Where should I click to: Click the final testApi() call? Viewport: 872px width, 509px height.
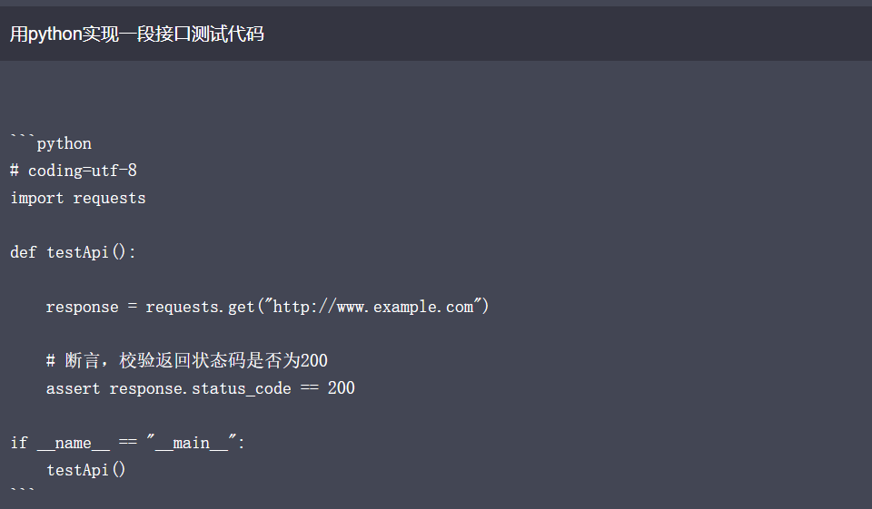point(86,470)
